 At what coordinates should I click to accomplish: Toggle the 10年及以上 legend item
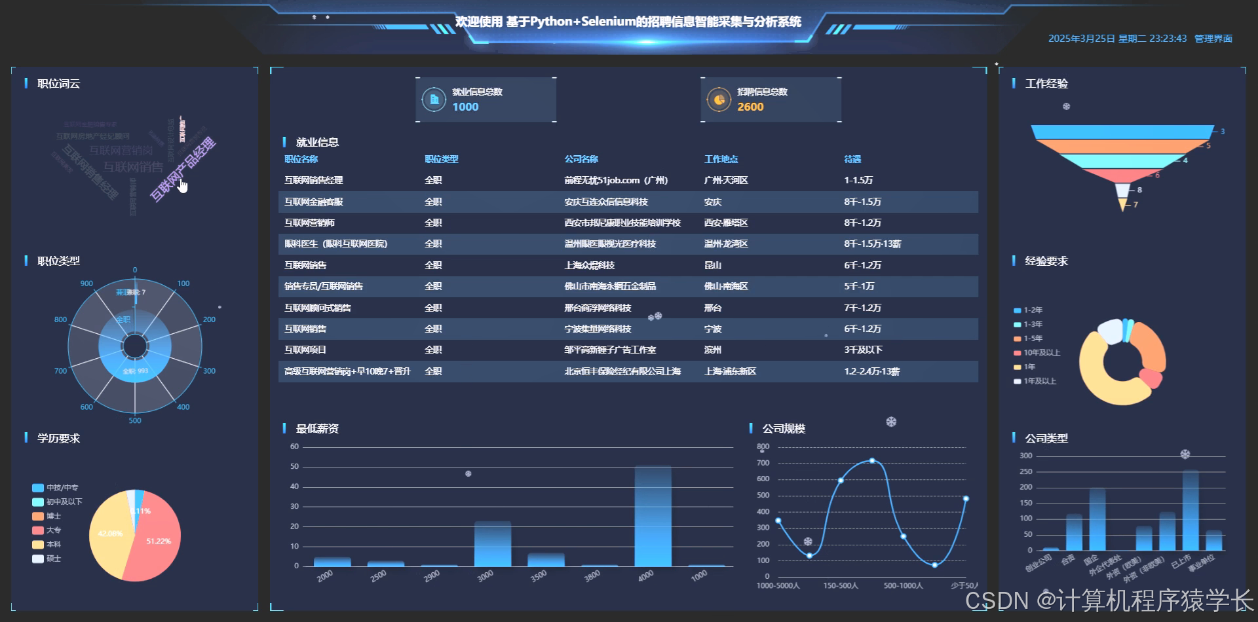pyautogui.click(x=1037, y=352)
